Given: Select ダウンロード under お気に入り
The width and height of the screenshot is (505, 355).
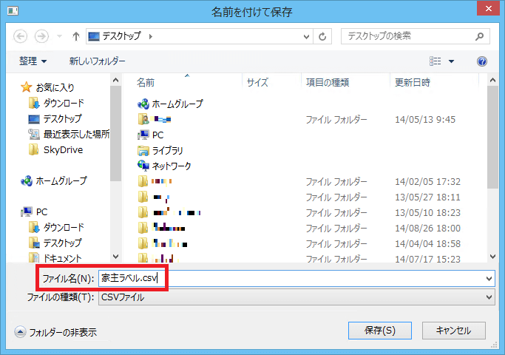Looking at the screenshot, I should coord(63,103).
